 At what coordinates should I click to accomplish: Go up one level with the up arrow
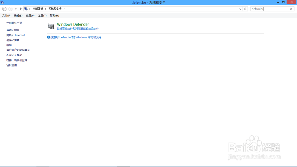pos(20,9)
